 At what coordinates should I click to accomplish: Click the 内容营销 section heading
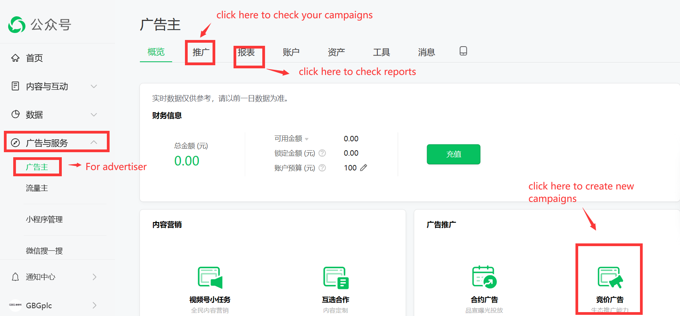167,224
